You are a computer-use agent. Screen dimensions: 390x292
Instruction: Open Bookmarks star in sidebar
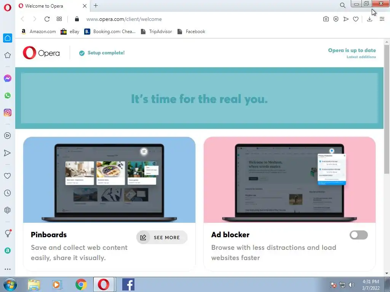[8, 55]
